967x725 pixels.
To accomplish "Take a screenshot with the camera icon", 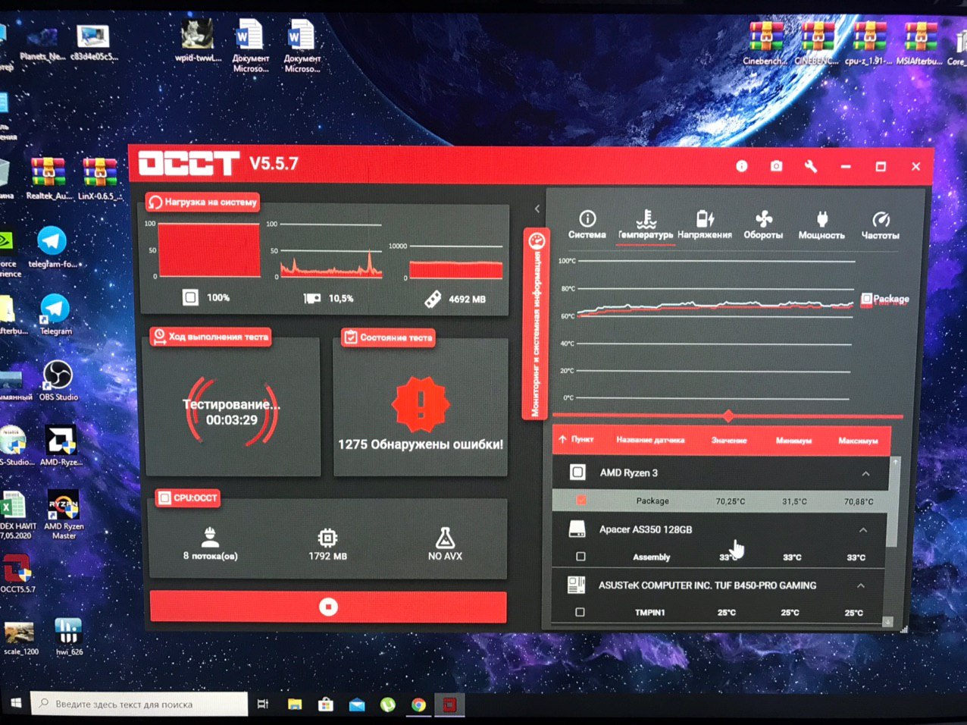I will 776,165.
